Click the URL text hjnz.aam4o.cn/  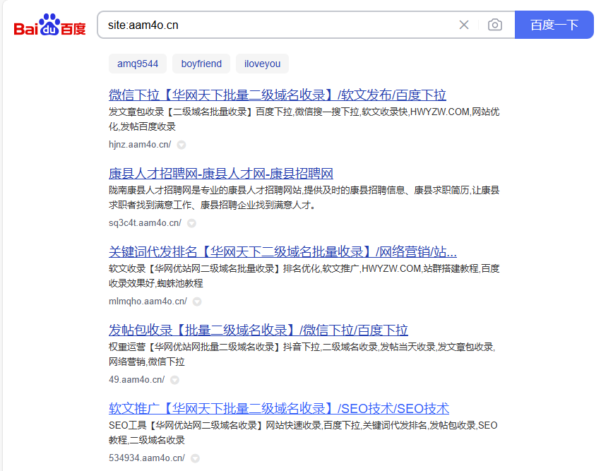140,145
